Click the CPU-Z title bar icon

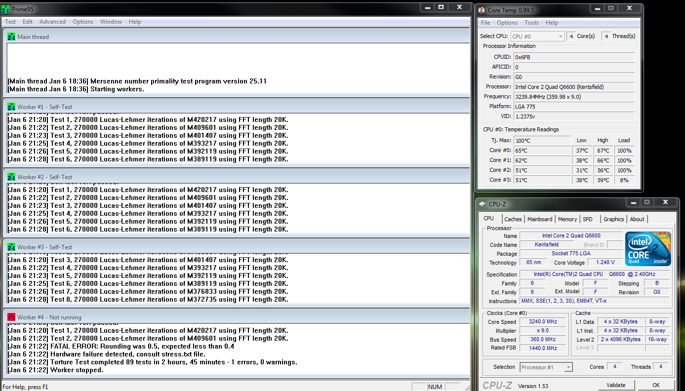click(483, 204)
